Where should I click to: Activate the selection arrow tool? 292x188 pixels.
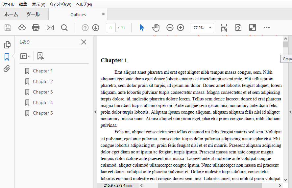pyautogui.click(x=142, y=28)
